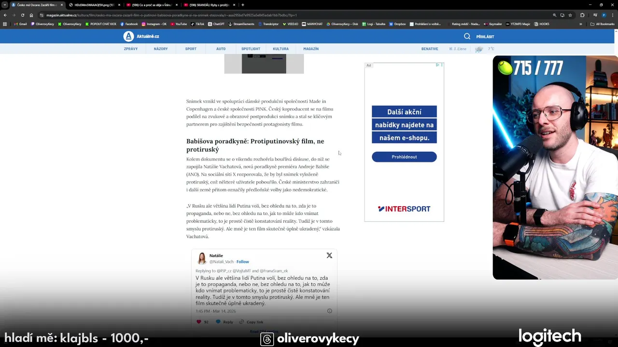
Task: Open the Logi - Tabulka bookmark
Action: tap(373, 24)
